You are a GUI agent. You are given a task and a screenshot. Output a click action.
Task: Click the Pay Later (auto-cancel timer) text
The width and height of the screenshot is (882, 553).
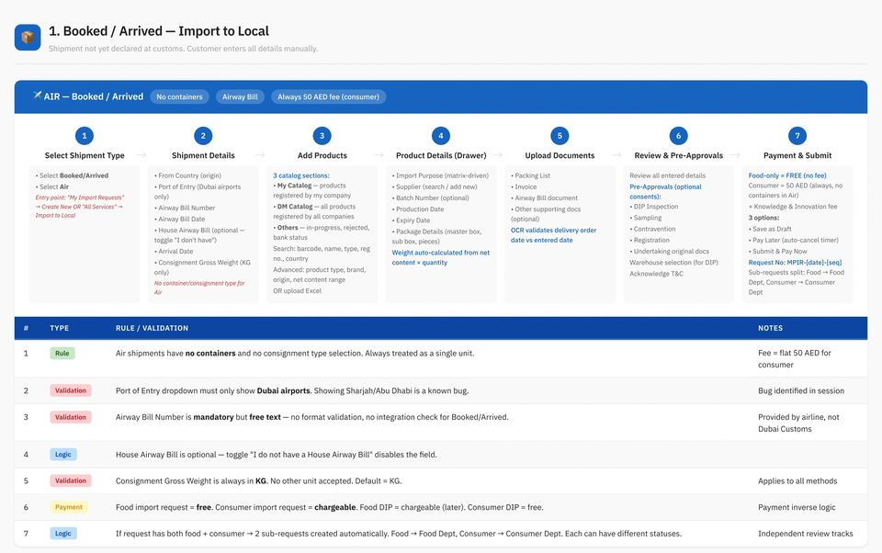793,240
